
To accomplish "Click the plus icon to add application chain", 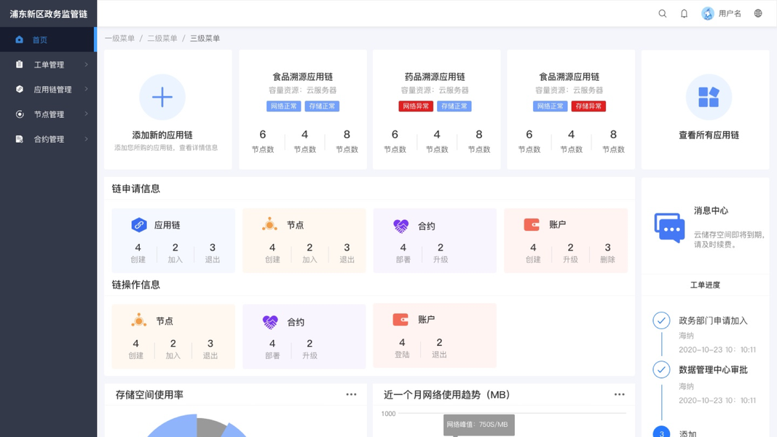I will pos(162,97).
